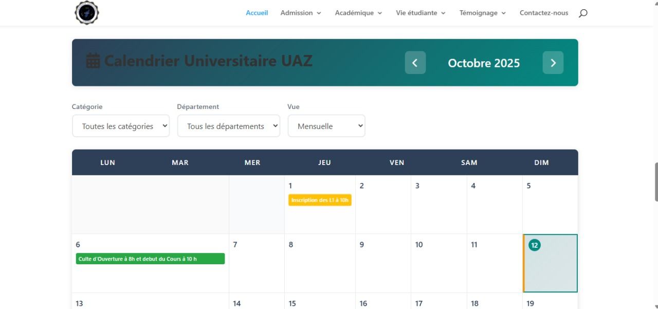Expand the Vie étudiante menu
This screenshot has width=658, height=309.
421,13
